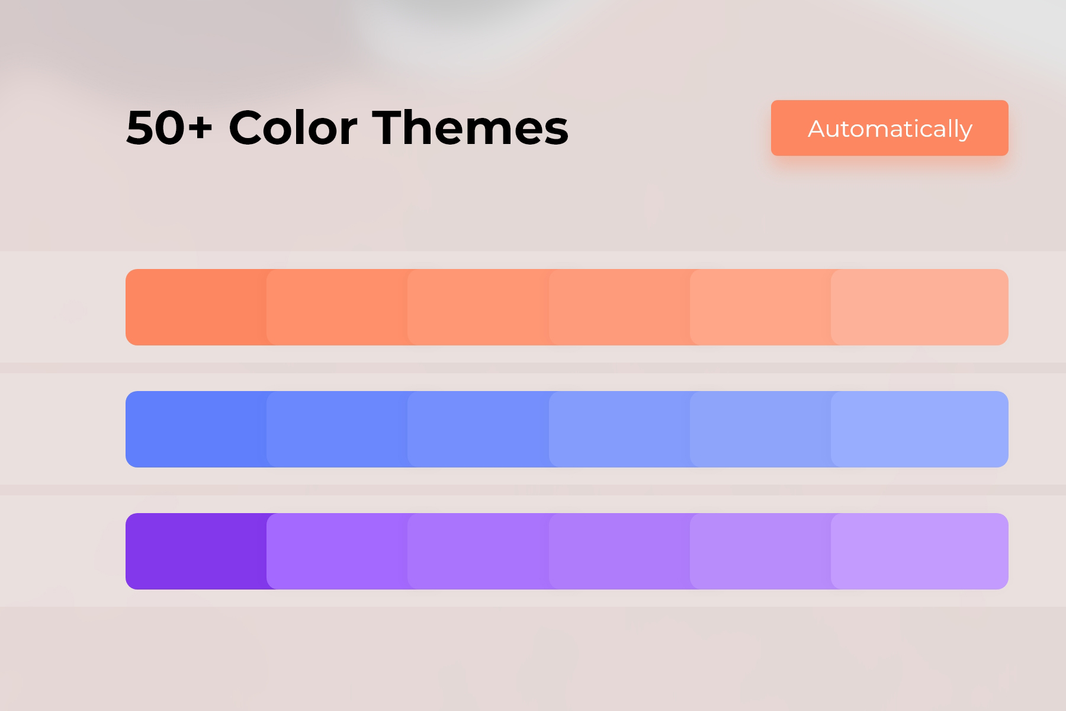Select the "50+ Color Themes" heading
Viewport: 1066px width, 711px height.
(x=347, y=127)
